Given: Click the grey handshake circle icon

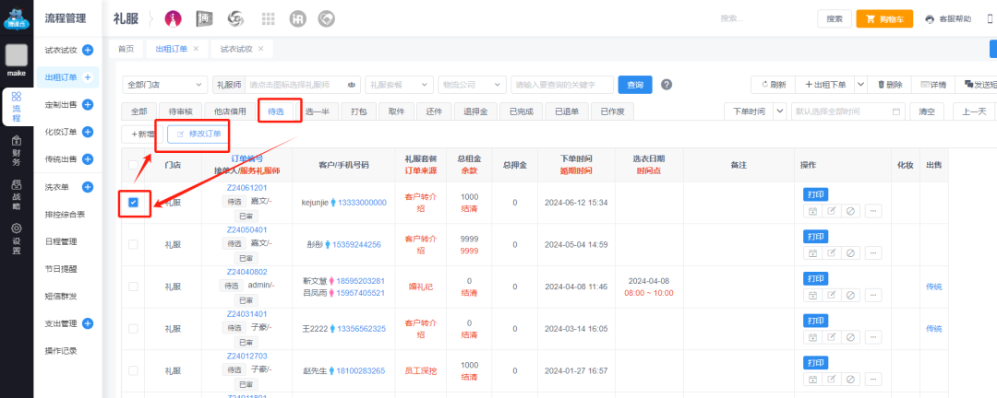Looking at the screenshot, I should click(x=326, y=19).
